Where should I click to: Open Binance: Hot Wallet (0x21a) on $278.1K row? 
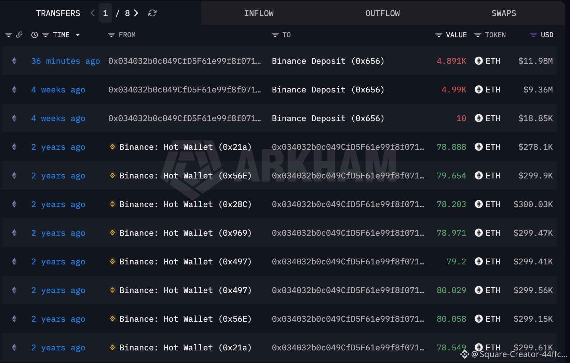pyautogui.click(x=185, y=147)
